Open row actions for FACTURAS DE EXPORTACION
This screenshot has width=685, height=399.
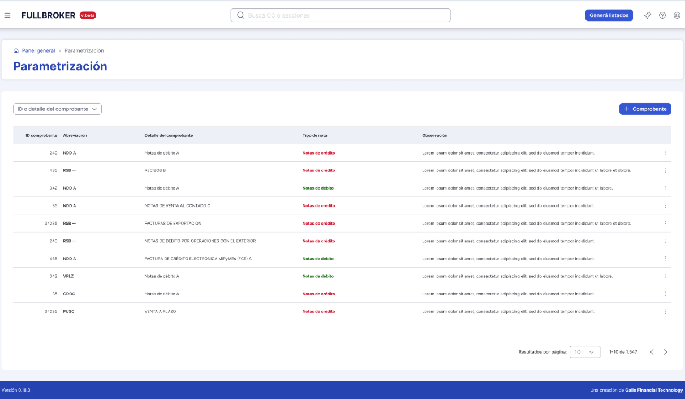click(x=665, y=223)
